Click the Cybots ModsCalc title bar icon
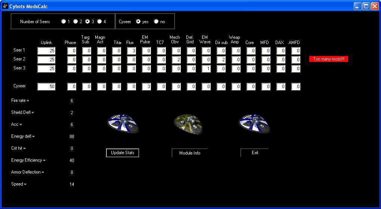This screenshot has width=381, height=209. click(x=5, y=6)
